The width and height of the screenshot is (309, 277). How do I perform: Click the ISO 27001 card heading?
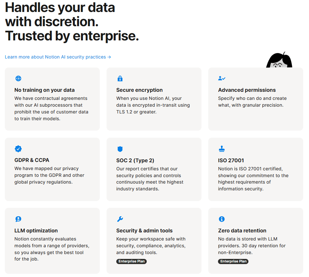pos(231,160)
